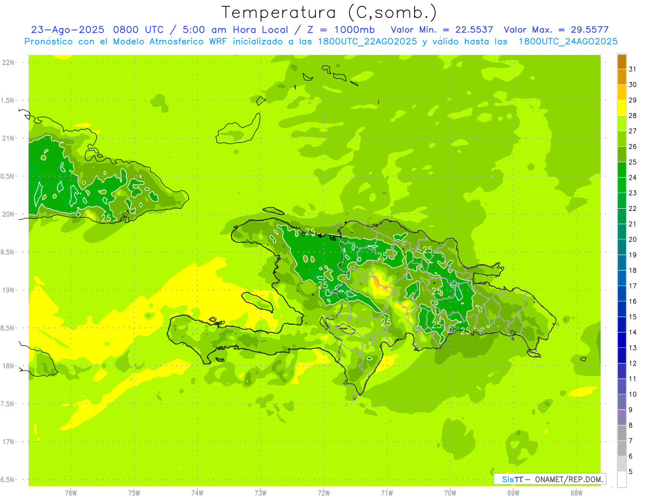Click the latitude label "17N"
The height and width of the screenshot is (500, 647).
(x=9, y=442)
